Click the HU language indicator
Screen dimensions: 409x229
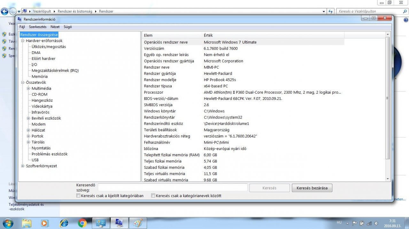339,222
